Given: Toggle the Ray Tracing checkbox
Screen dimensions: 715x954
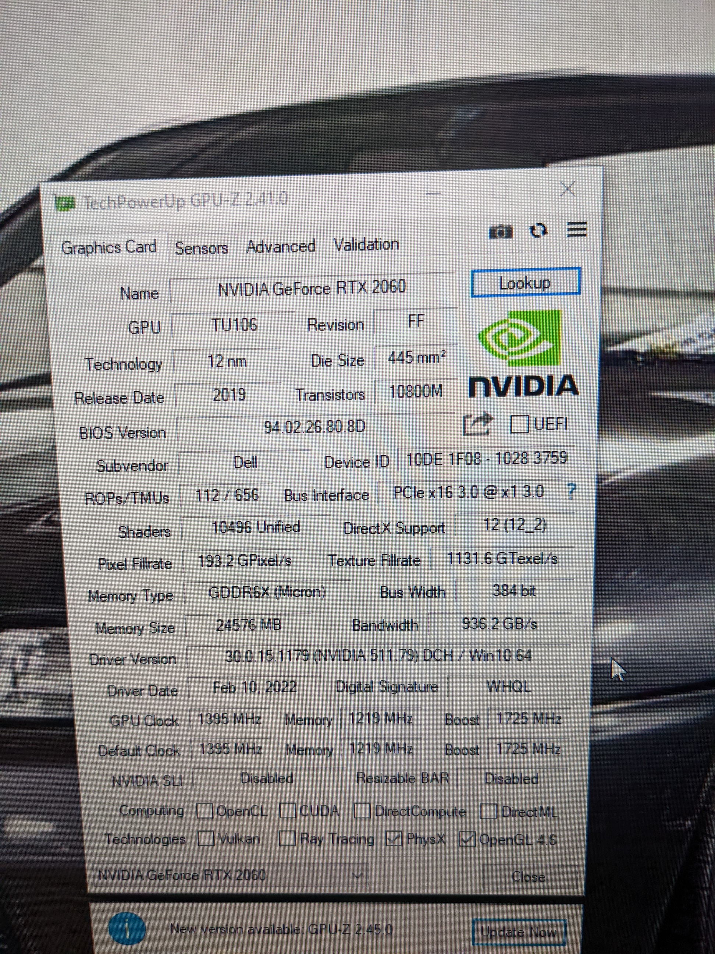Looking at the screenshot, I should (287, 839).
